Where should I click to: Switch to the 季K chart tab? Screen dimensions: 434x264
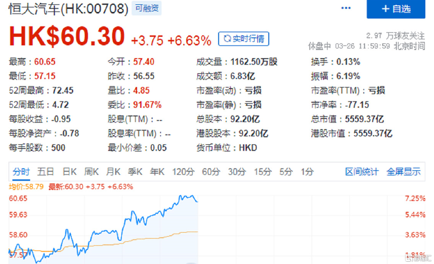coord(135,172)
